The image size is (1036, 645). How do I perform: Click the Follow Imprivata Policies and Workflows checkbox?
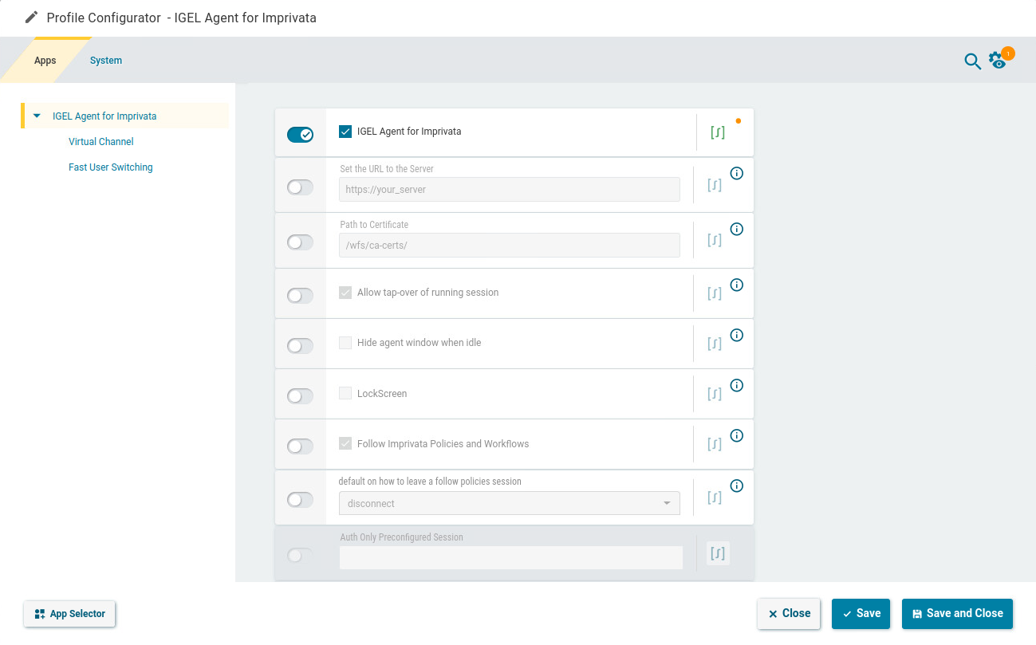[345, 443]
